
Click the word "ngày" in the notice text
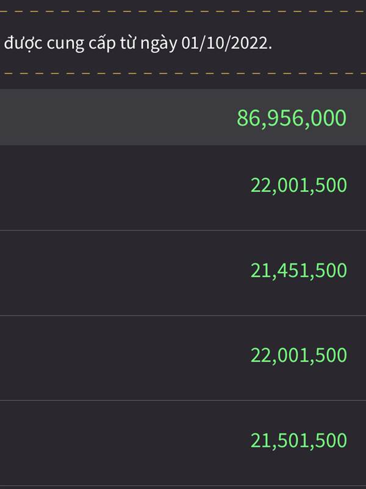(159, 43)
